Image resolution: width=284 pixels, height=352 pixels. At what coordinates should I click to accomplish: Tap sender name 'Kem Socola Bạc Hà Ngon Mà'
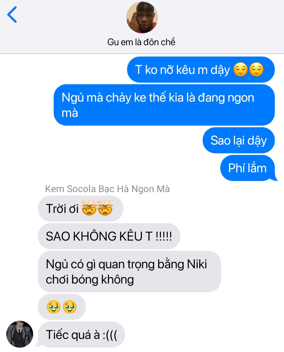click(107, 189)
